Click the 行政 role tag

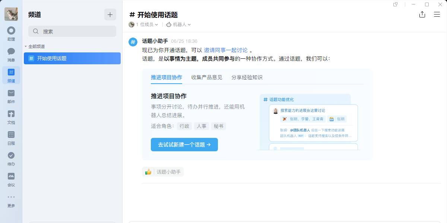(x=184, y=126)
